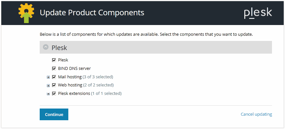Click the Plesk logo in the header
The width and height of the screenshot is (285, 129).
258,13
